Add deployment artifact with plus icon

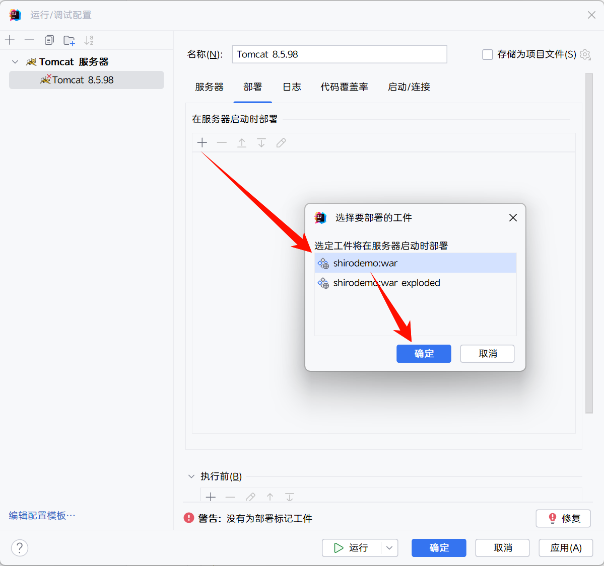tap(202, 143)
